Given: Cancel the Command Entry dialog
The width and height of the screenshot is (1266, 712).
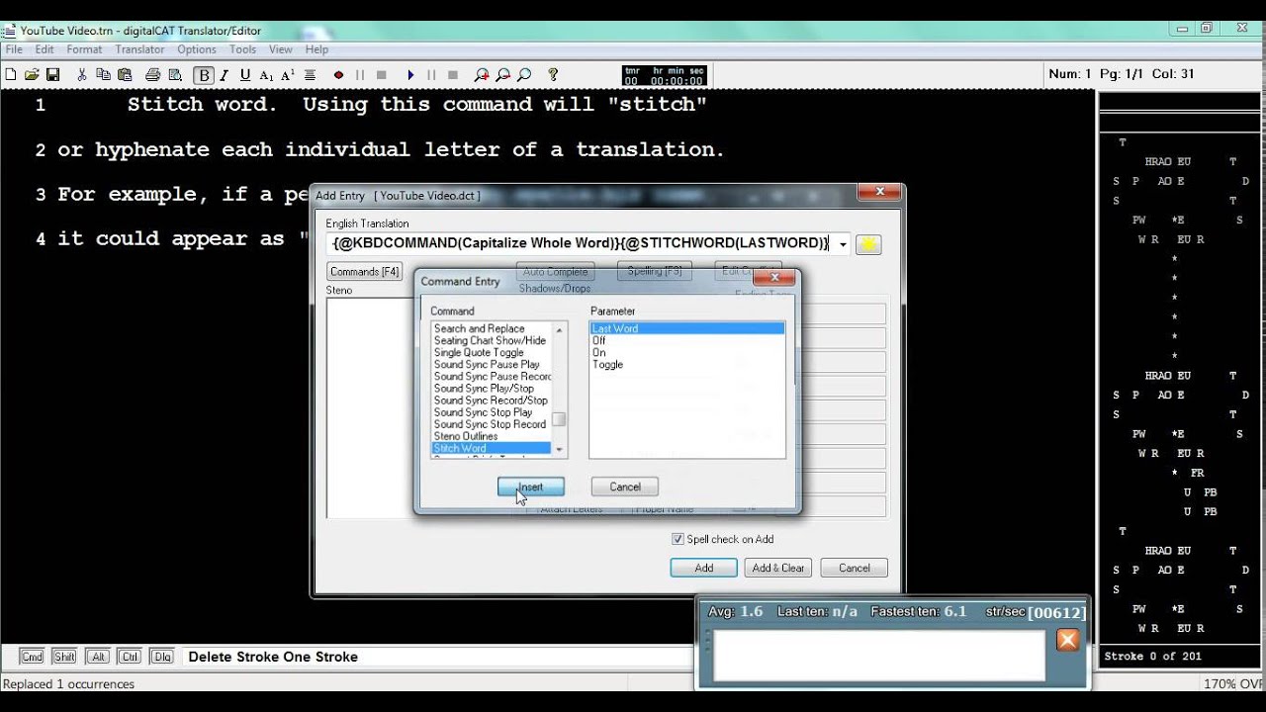Looking at the screenshot, I should coord(624,487).
